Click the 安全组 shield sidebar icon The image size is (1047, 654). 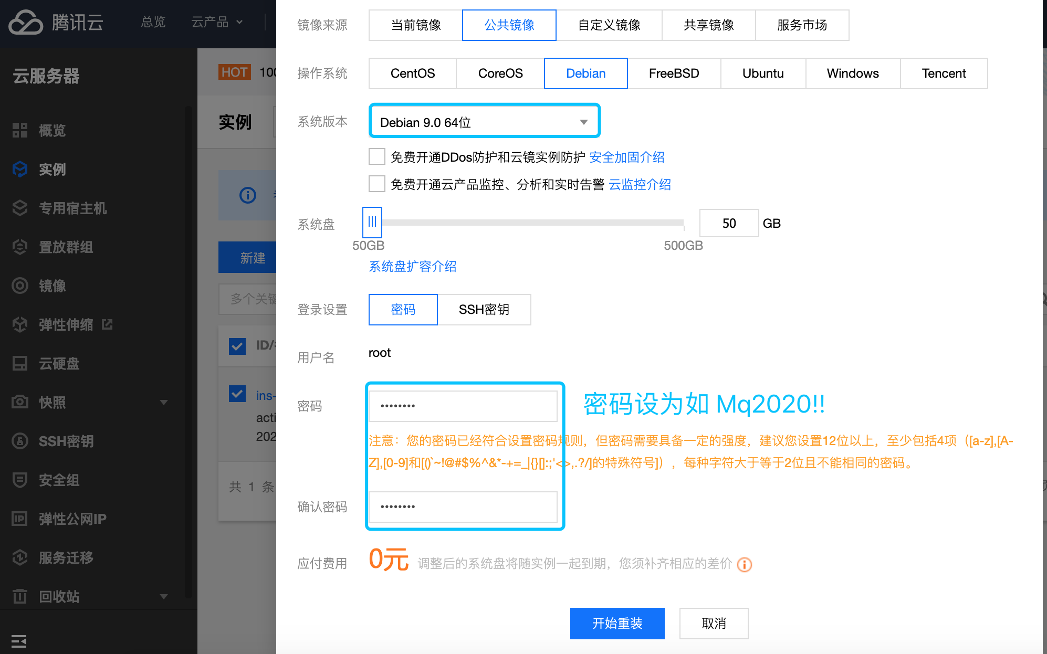[20, 480]
